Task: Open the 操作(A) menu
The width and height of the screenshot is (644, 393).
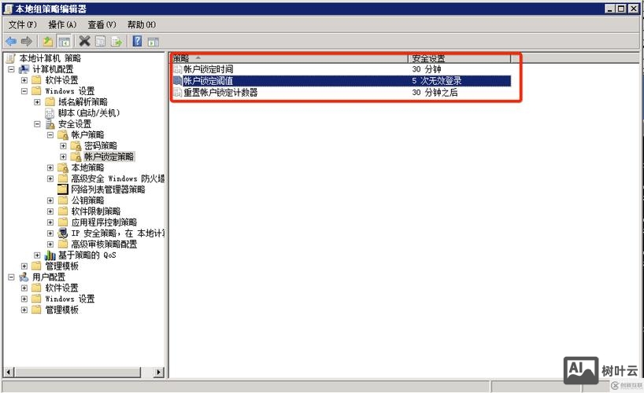Action: [x=62, y=24]
